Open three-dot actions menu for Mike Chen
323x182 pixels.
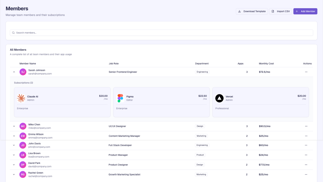pos(306,126)
